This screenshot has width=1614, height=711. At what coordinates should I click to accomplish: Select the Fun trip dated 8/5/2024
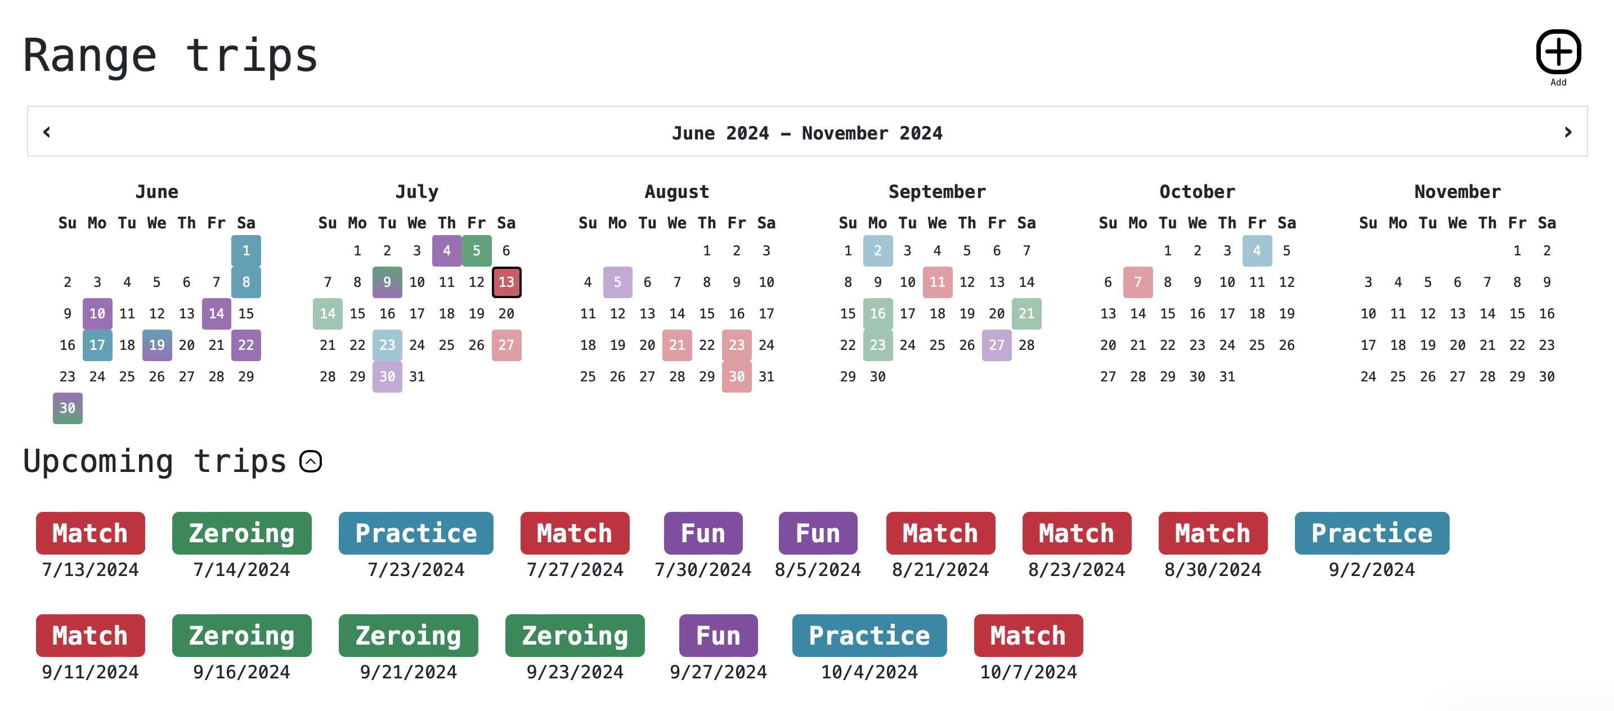(x=818, y=533)
